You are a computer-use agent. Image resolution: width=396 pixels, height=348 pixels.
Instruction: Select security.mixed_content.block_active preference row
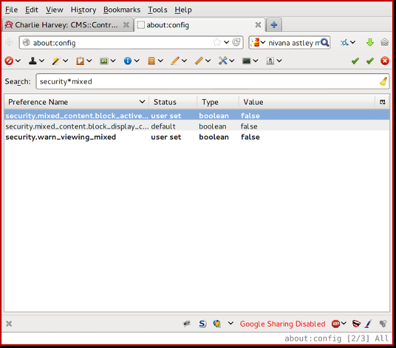(x=197, y=116)
